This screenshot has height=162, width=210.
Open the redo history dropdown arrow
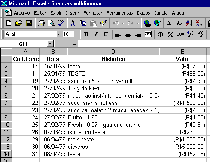(137, 23)
